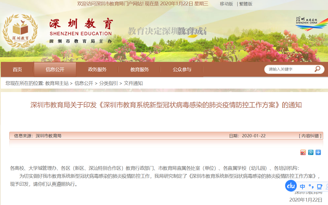This screenshot has height=205, width=328.
Task: Open more share options plus icon
Action: pos(318,152)
